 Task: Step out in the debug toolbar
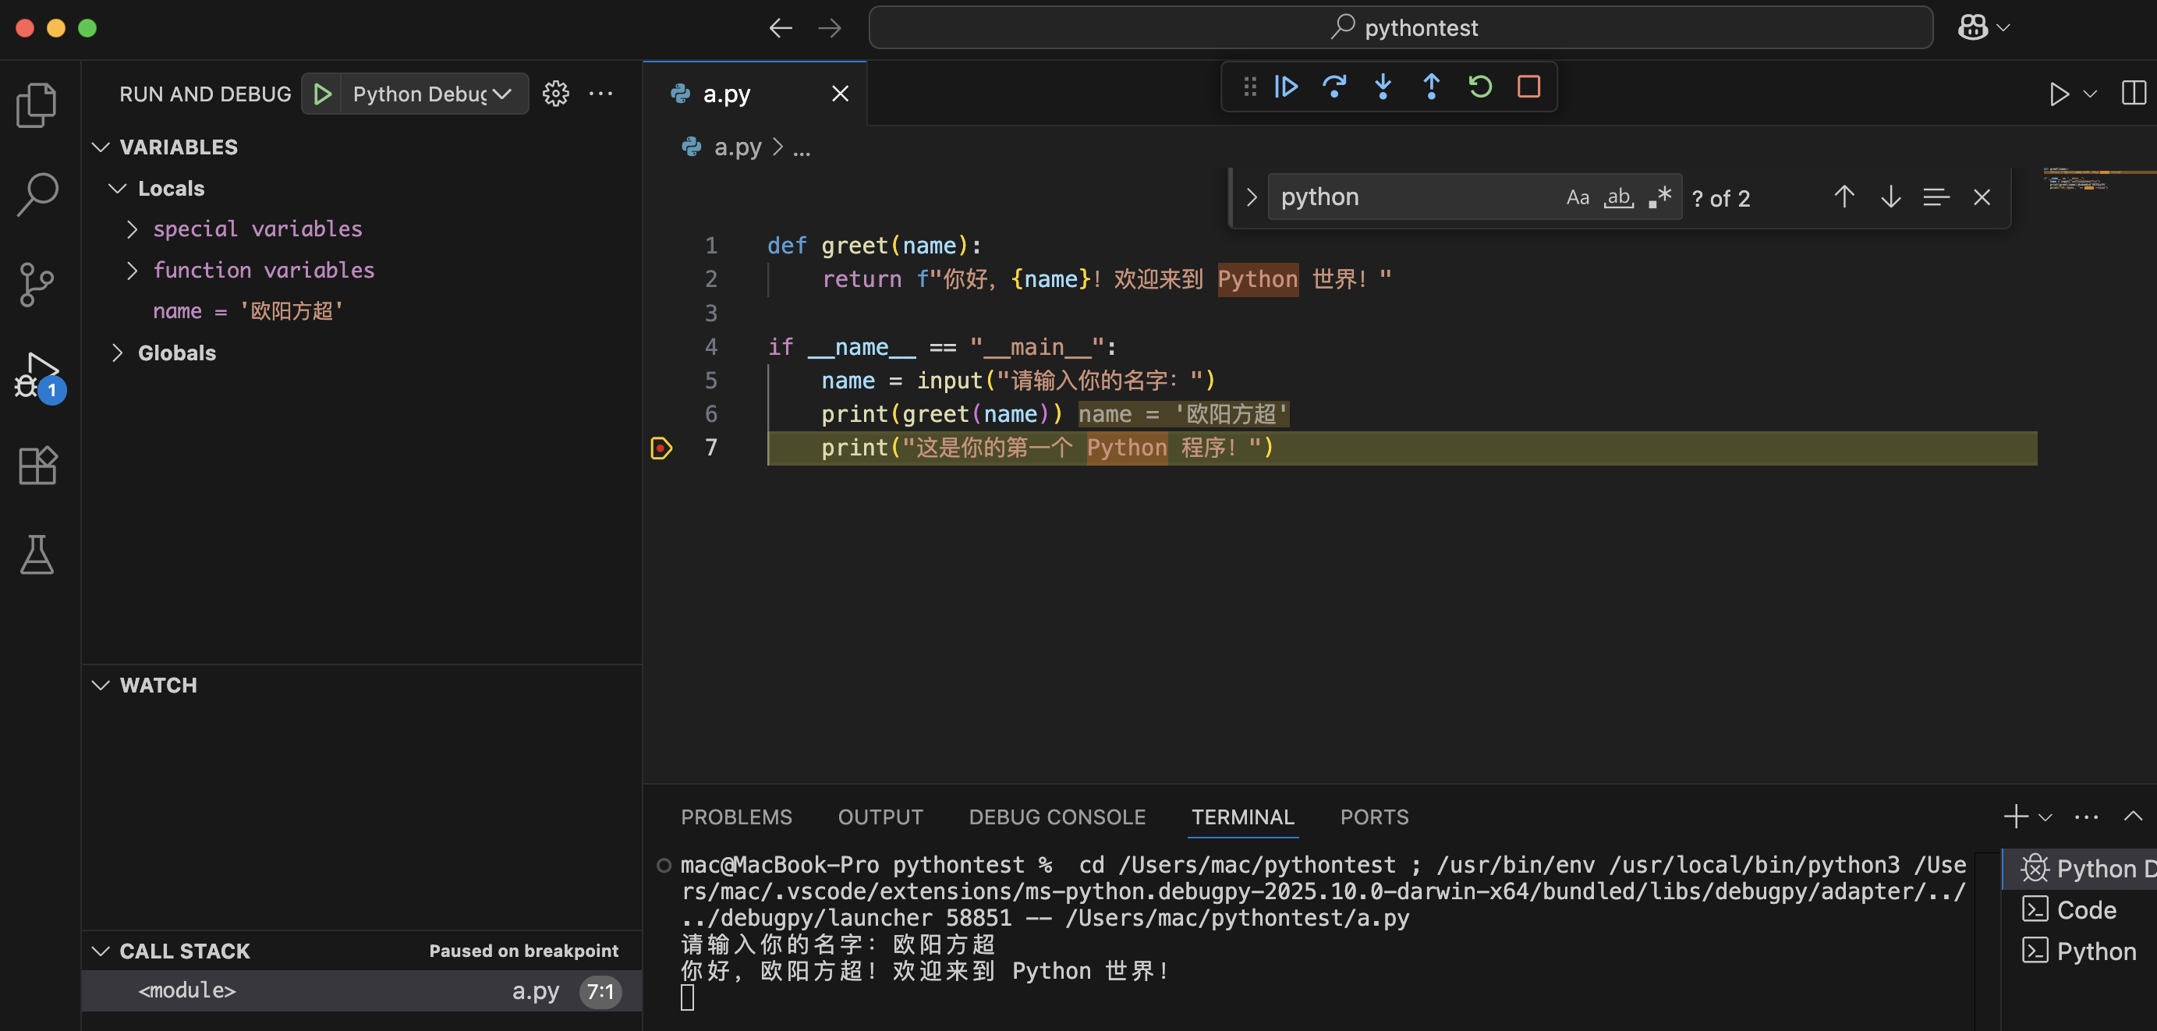1432,87
